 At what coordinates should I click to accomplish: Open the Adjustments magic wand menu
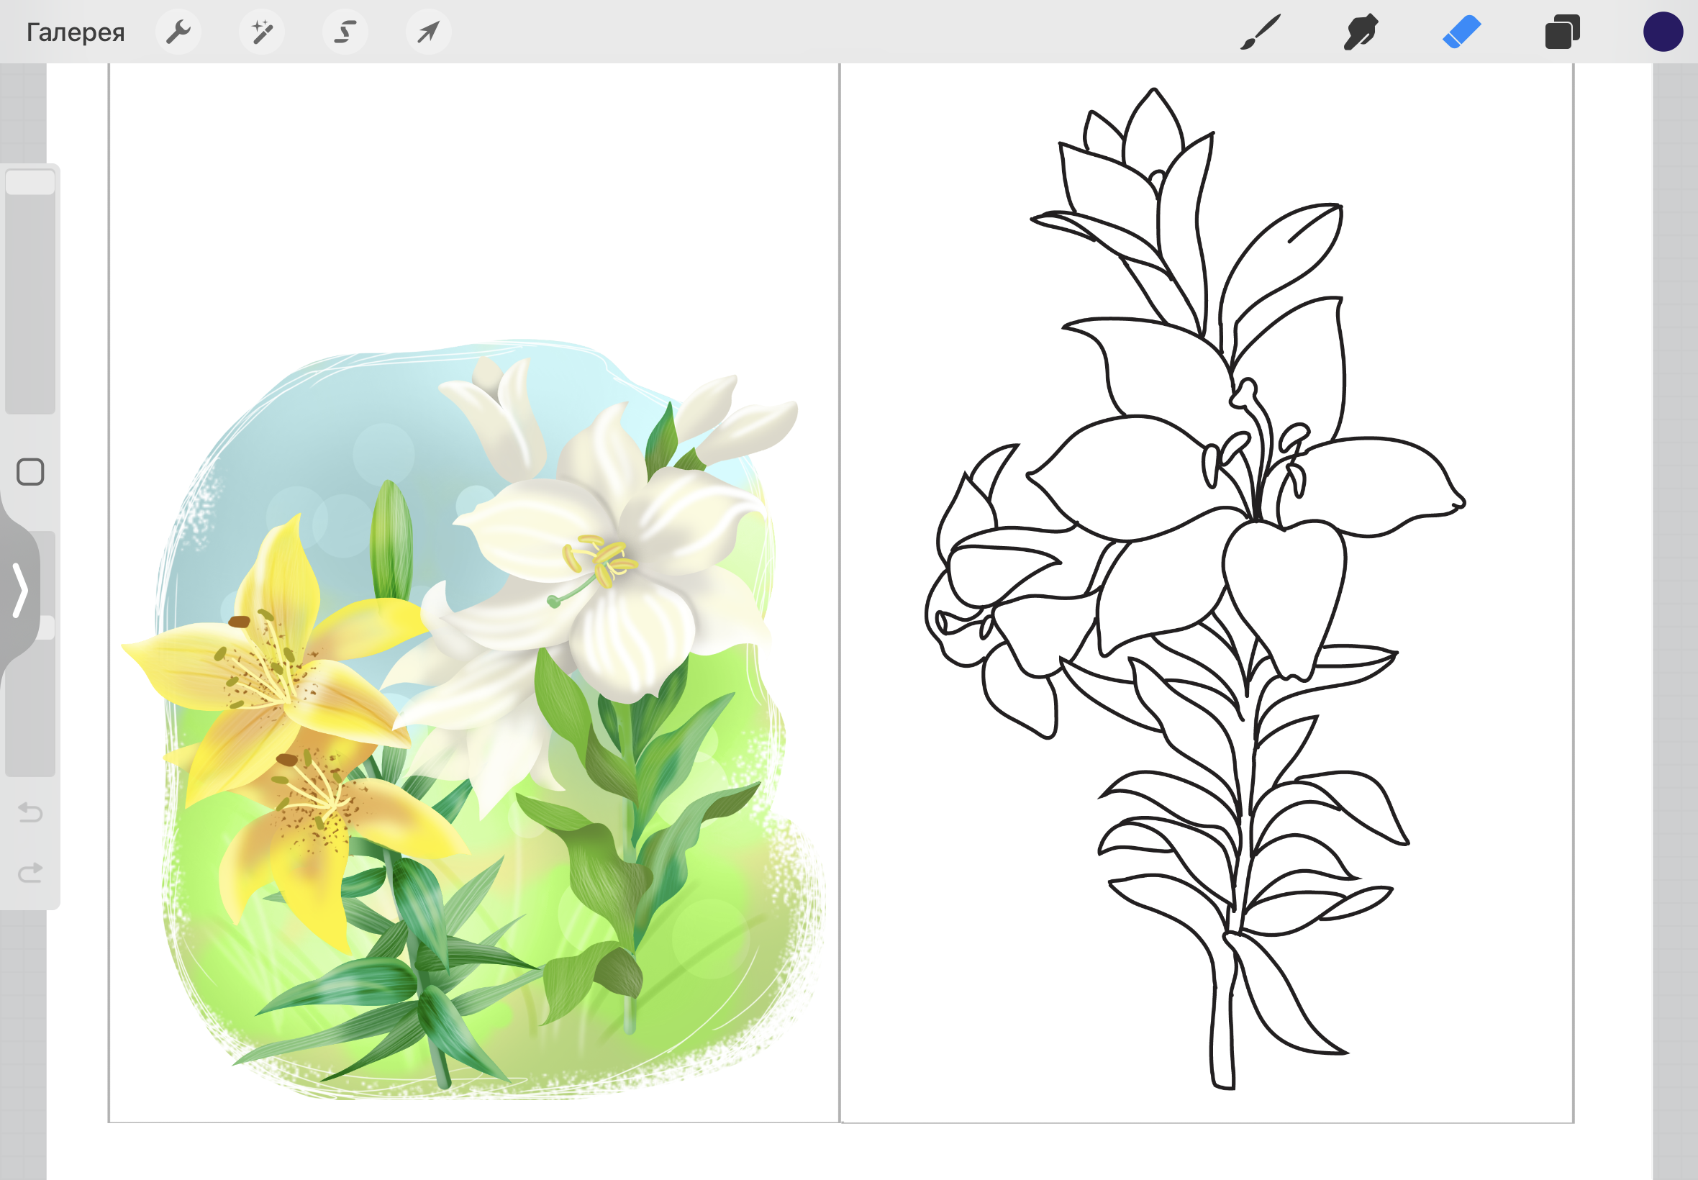coord(262,32)
